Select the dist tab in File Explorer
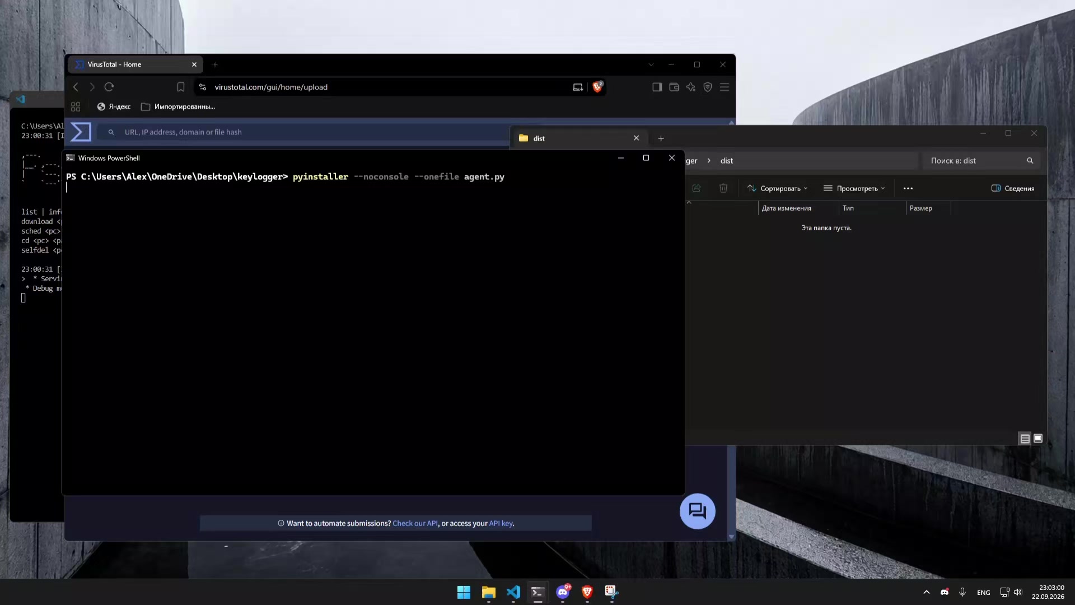Viewport: 1075px width, 605px height. (579, 138)
